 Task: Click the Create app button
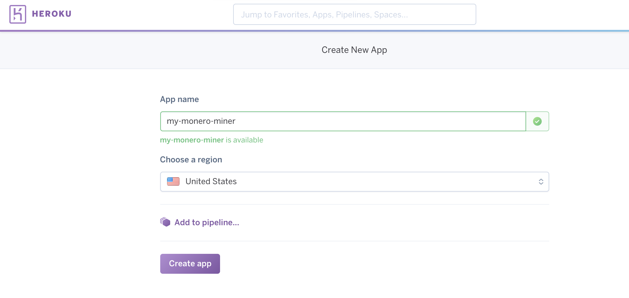190,264
